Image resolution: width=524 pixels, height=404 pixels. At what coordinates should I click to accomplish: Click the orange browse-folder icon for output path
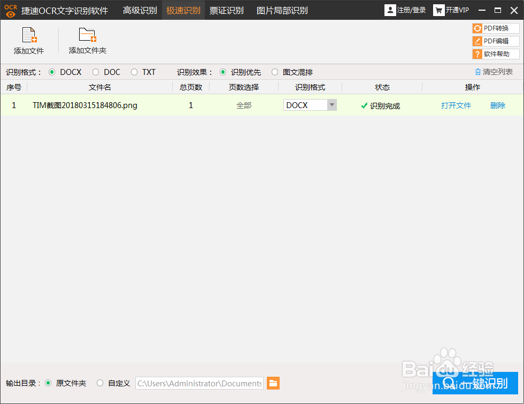point(273,383)
